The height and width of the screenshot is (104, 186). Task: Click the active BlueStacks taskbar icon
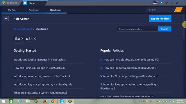[70, 101]
